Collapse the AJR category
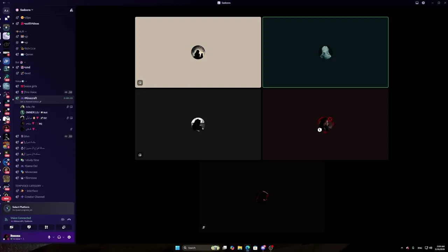 tap(21, 31)
